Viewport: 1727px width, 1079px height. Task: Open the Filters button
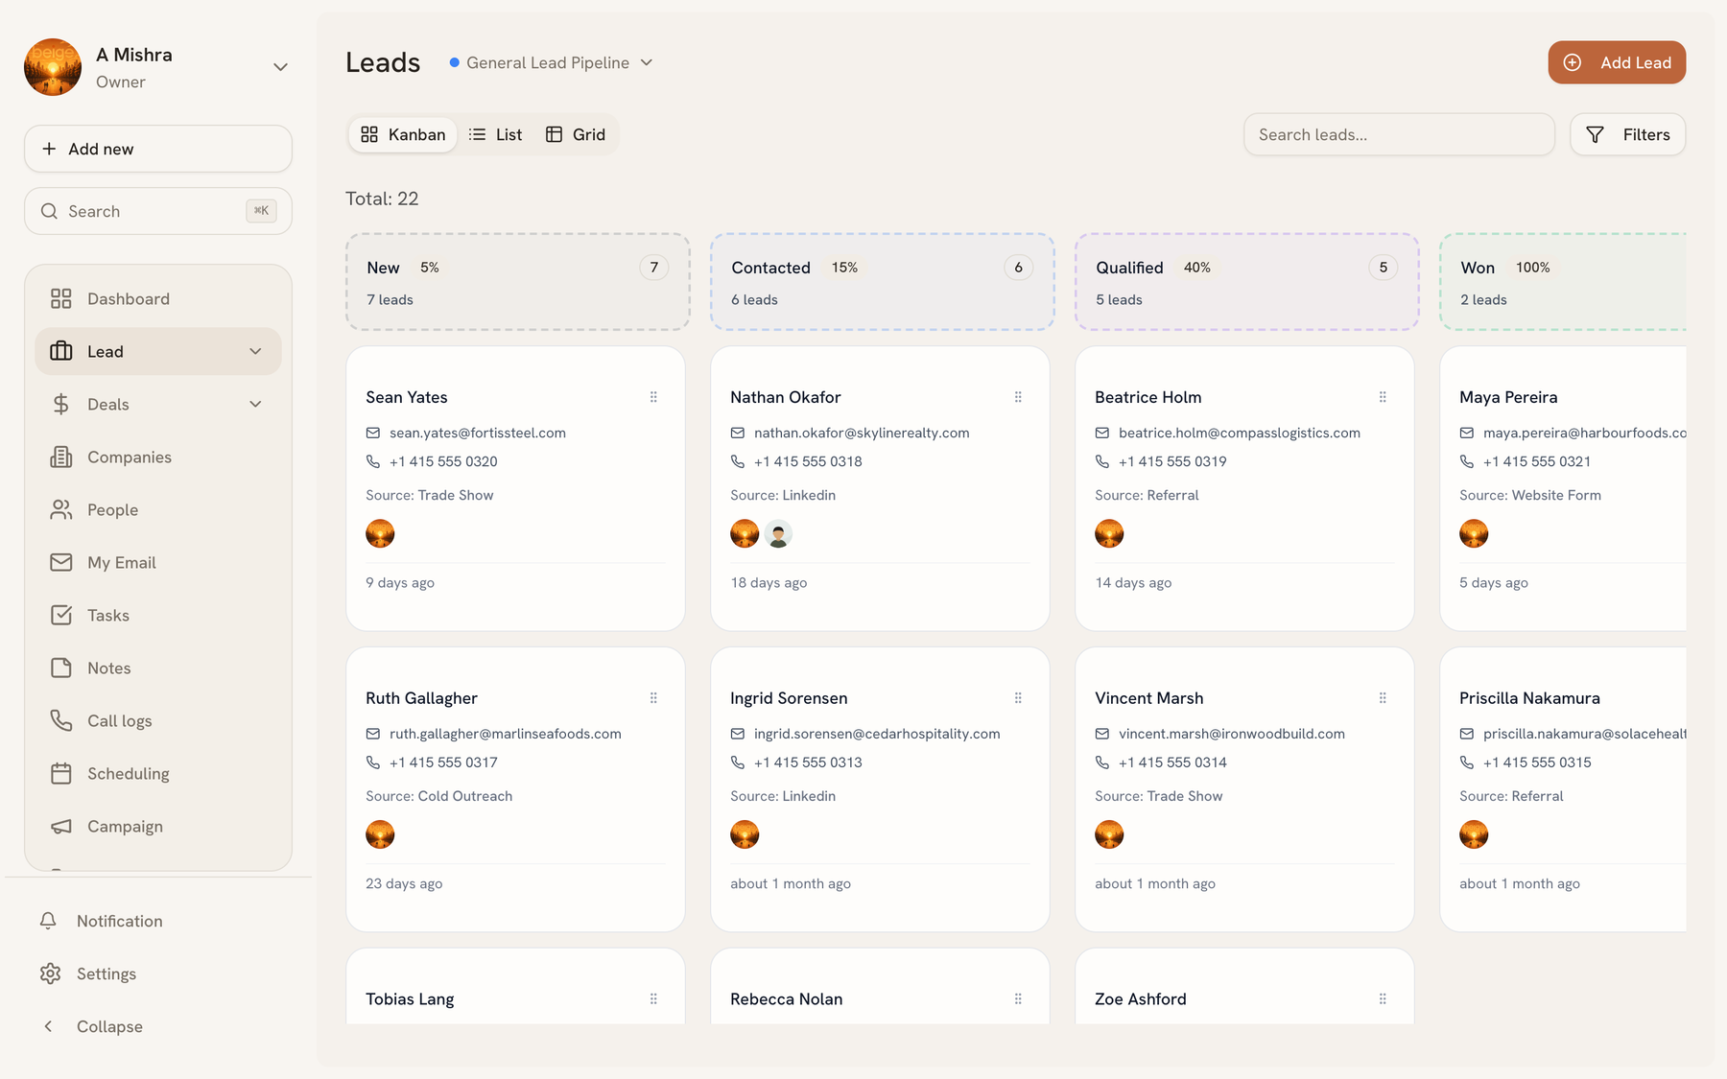click(1627, 134)
